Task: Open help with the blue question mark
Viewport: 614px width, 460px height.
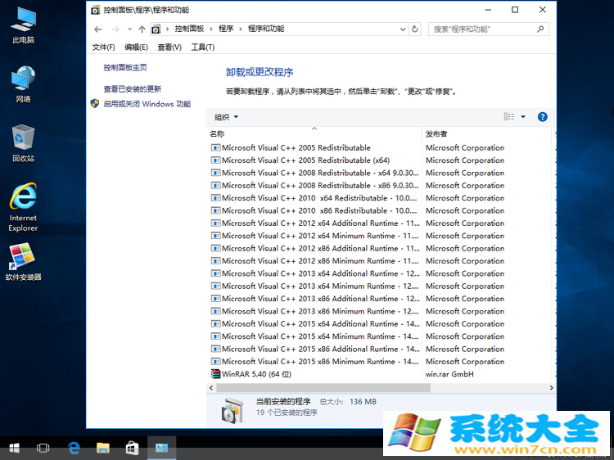Action: 542,117
